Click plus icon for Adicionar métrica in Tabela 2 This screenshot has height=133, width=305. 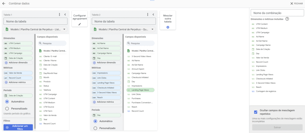pos(94,102)
